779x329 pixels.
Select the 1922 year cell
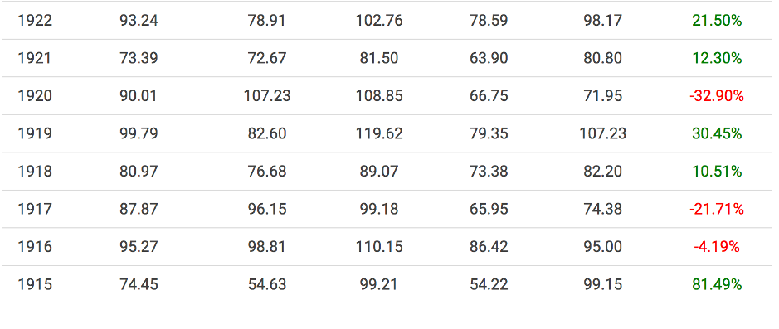[35, 21]
